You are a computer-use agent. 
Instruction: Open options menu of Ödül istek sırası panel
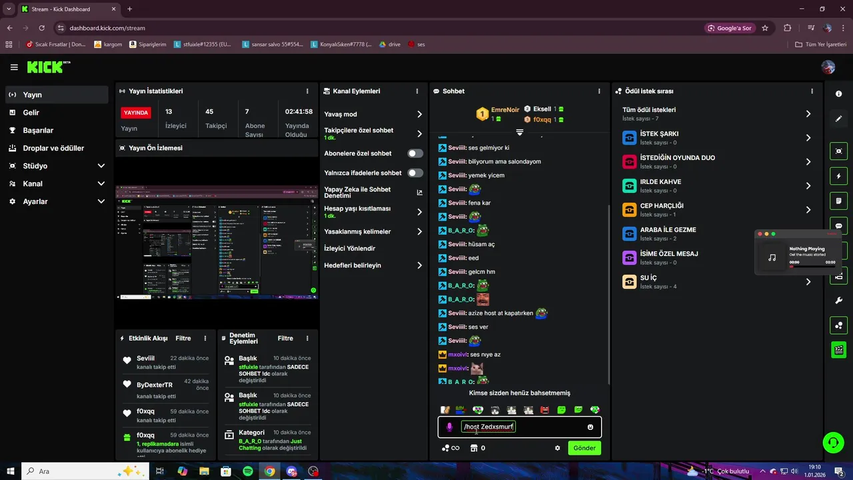point(812,91)
